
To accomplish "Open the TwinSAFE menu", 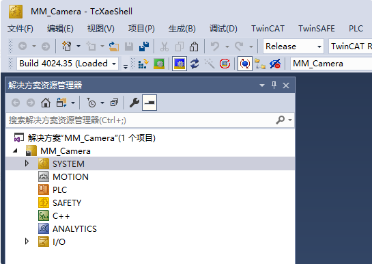I will 317,29.
